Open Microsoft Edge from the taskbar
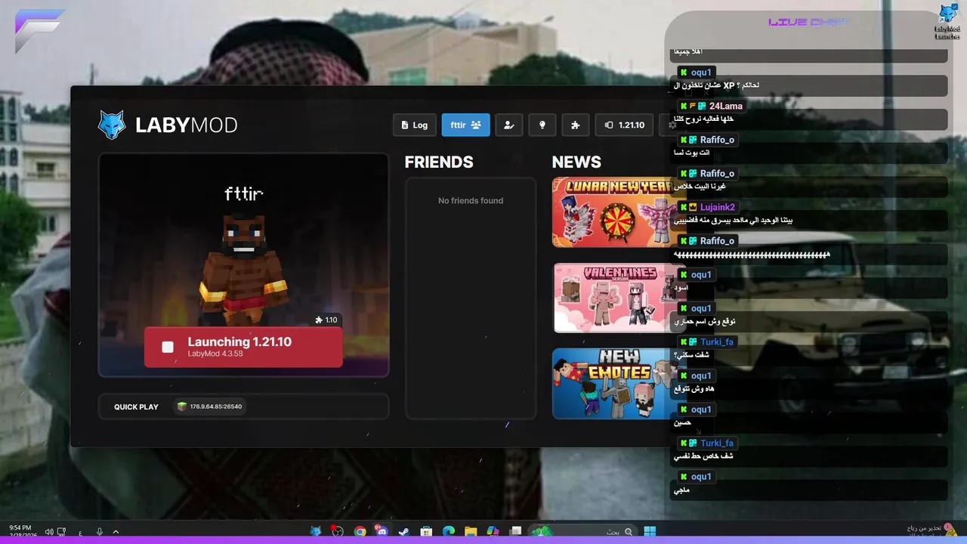The height and width of the screenshot is (544, 967). [x=448, y=531]
